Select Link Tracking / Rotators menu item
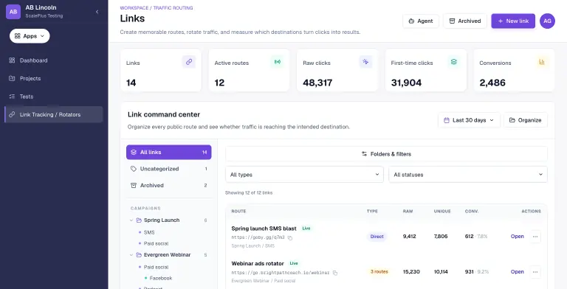The height and width of the screenshot is (289, 567). [53, 114]
